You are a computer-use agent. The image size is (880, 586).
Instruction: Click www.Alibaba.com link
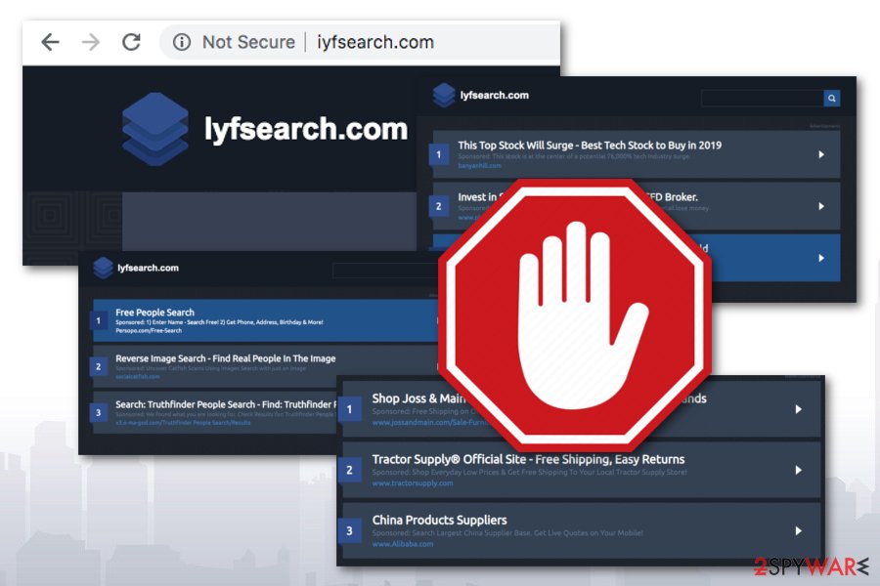403,544
